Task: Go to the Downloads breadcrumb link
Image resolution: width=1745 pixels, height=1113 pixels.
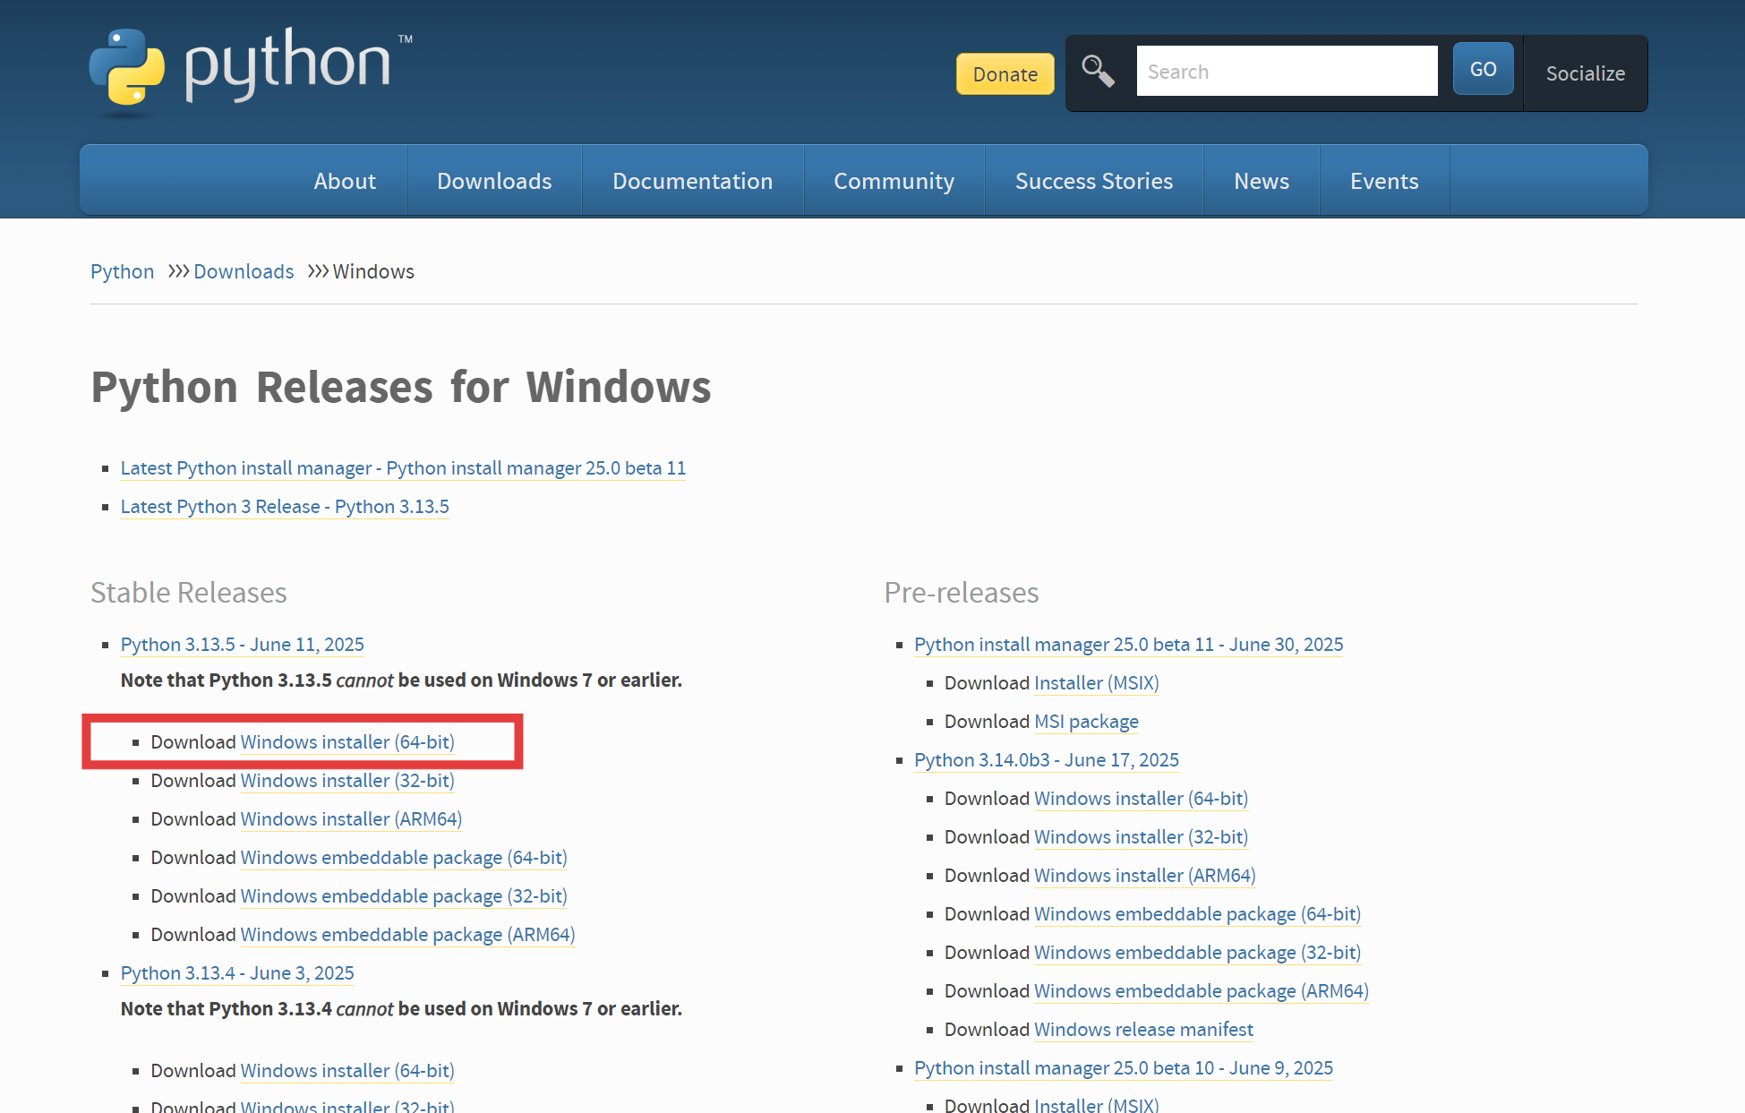Action: pos(244,271)
